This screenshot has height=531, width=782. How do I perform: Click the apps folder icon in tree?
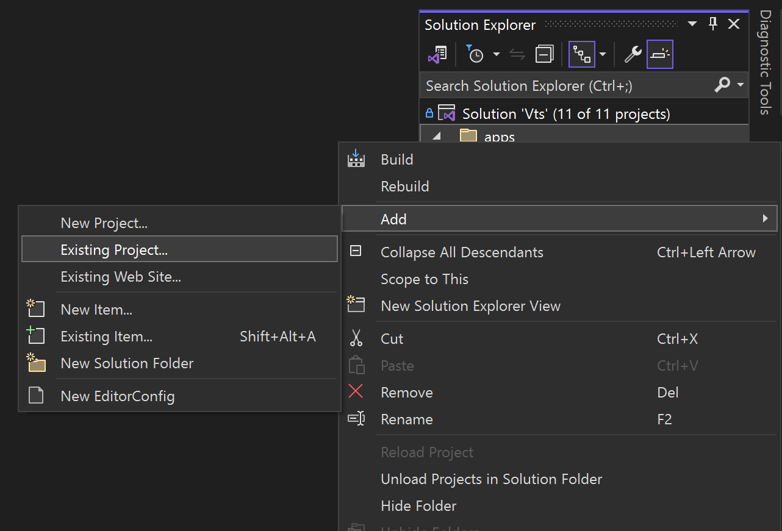(468, 135)
